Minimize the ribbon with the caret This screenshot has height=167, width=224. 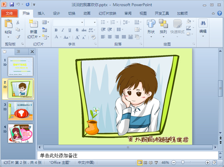coord(213,13)
